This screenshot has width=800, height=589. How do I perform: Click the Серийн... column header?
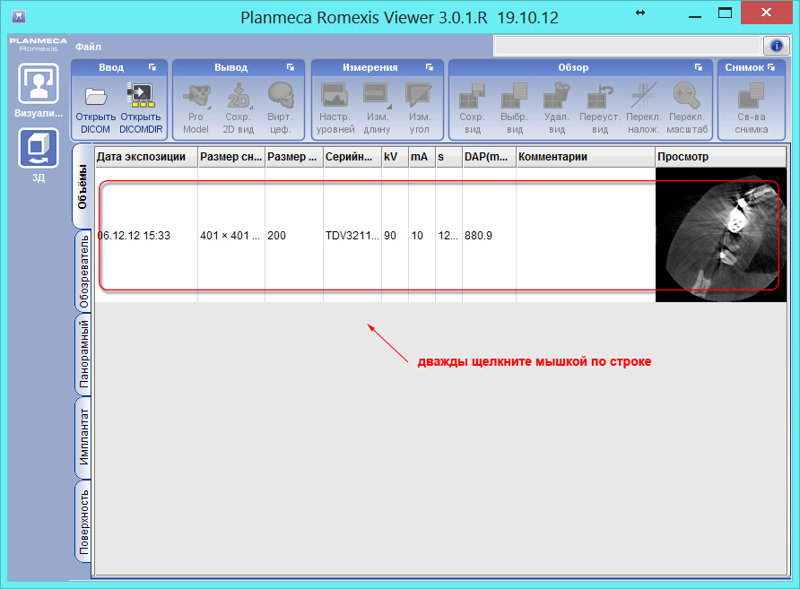tap(352, 157)
